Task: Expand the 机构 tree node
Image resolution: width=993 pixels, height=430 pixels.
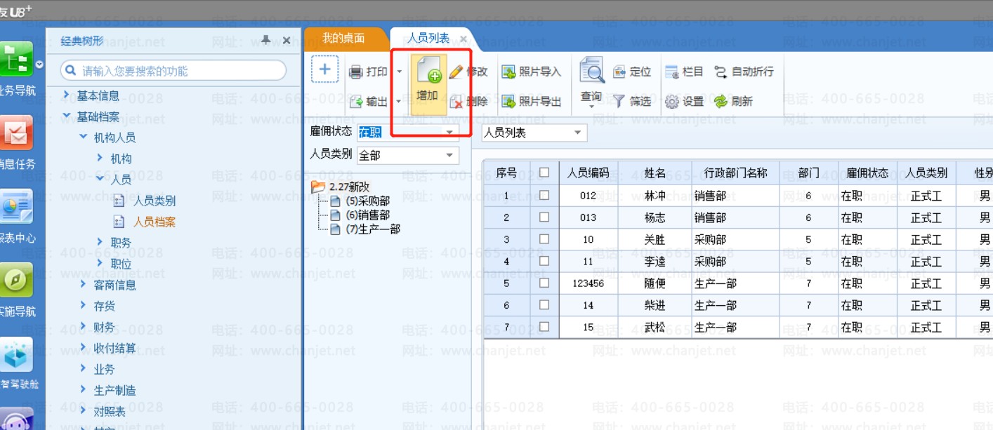Action: [x=100, y=158]
